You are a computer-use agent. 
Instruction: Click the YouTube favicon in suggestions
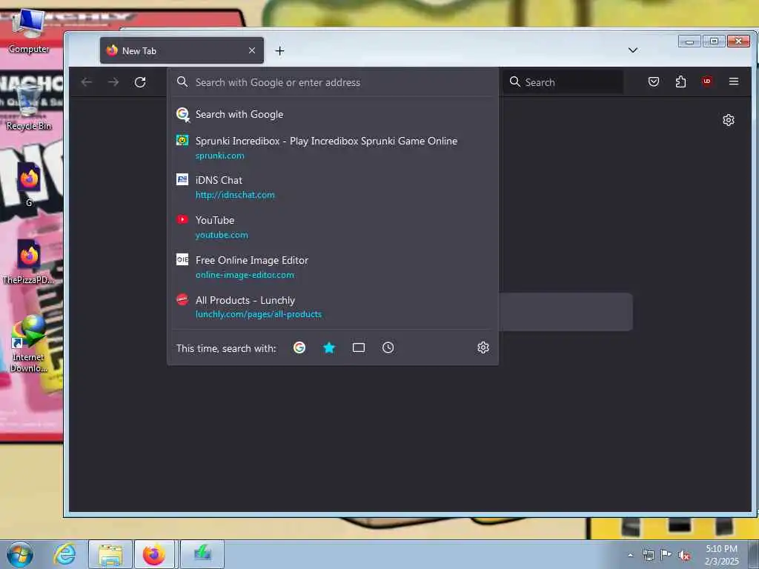click(182, 219)
